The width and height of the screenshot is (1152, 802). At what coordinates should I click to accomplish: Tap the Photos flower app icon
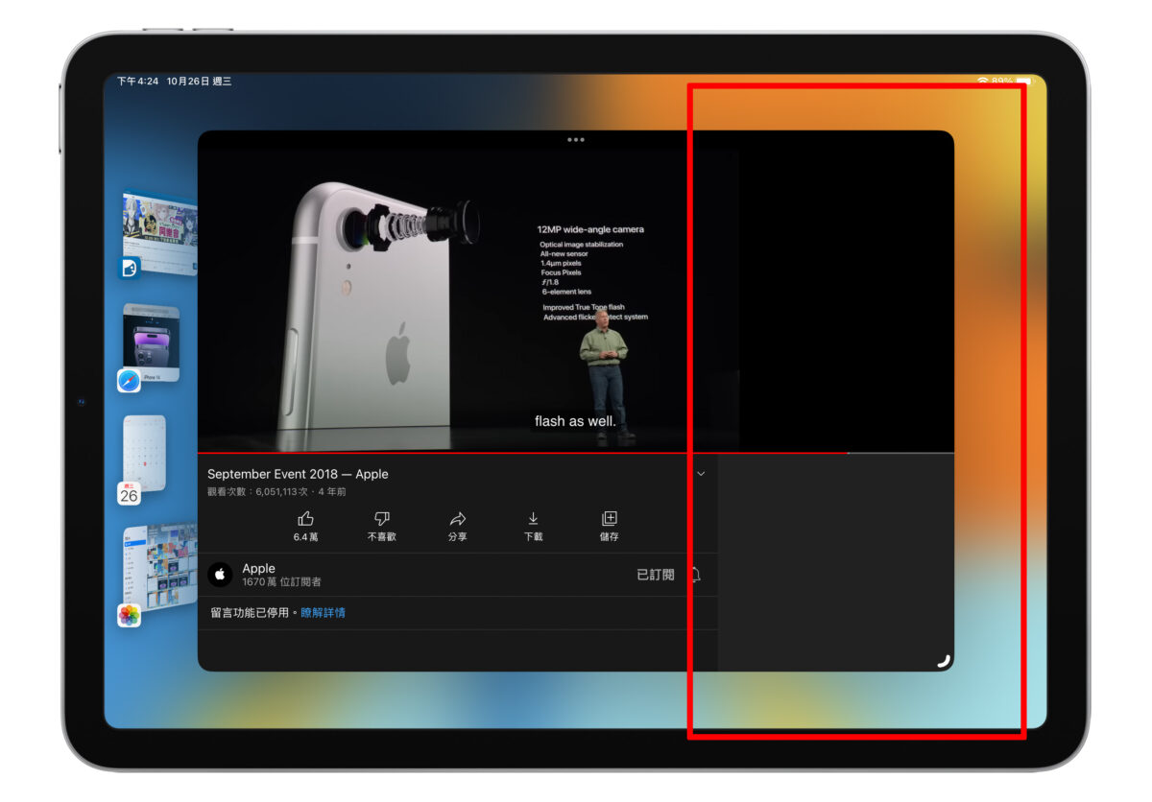(x=129, y=615)
